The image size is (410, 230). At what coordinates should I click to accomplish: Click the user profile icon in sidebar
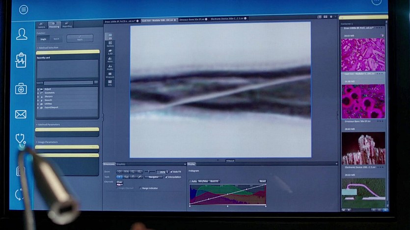point(22,34)
